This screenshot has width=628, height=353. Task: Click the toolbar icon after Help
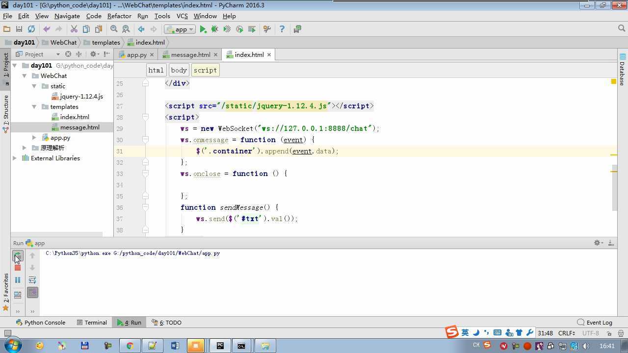[297, 29]
